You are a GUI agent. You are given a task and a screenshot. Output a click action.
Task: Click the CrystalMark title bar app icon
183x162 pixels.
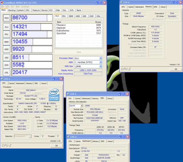coord(2,3)
